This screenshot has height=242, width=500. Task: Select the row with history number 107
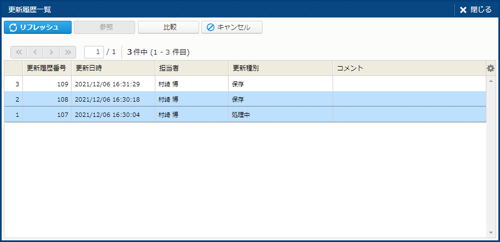point(245,115)
